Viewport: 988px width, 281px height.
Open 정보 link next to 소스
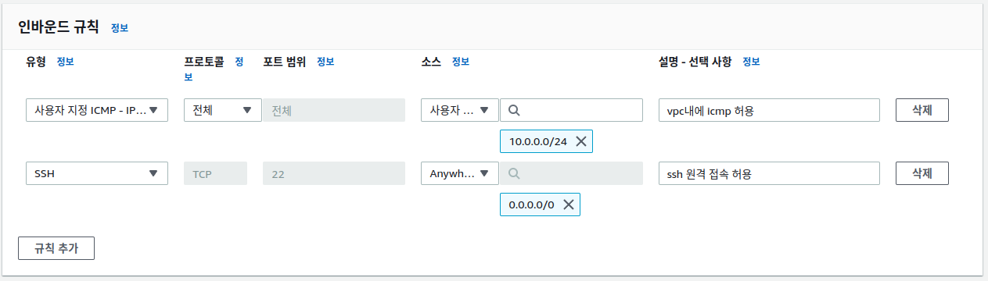click(x=461, y=62)
